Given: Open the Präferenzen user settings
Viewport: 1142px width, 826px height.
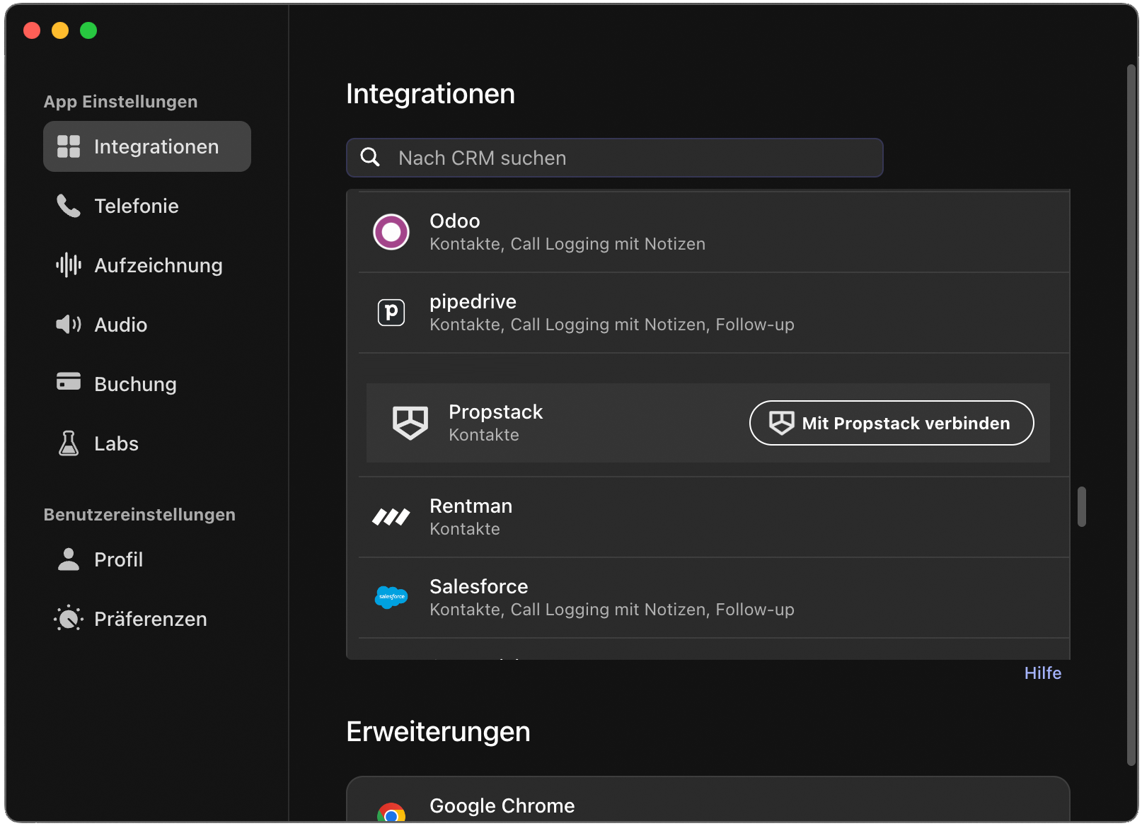Looking at the screenshot, I should [147, 619].
